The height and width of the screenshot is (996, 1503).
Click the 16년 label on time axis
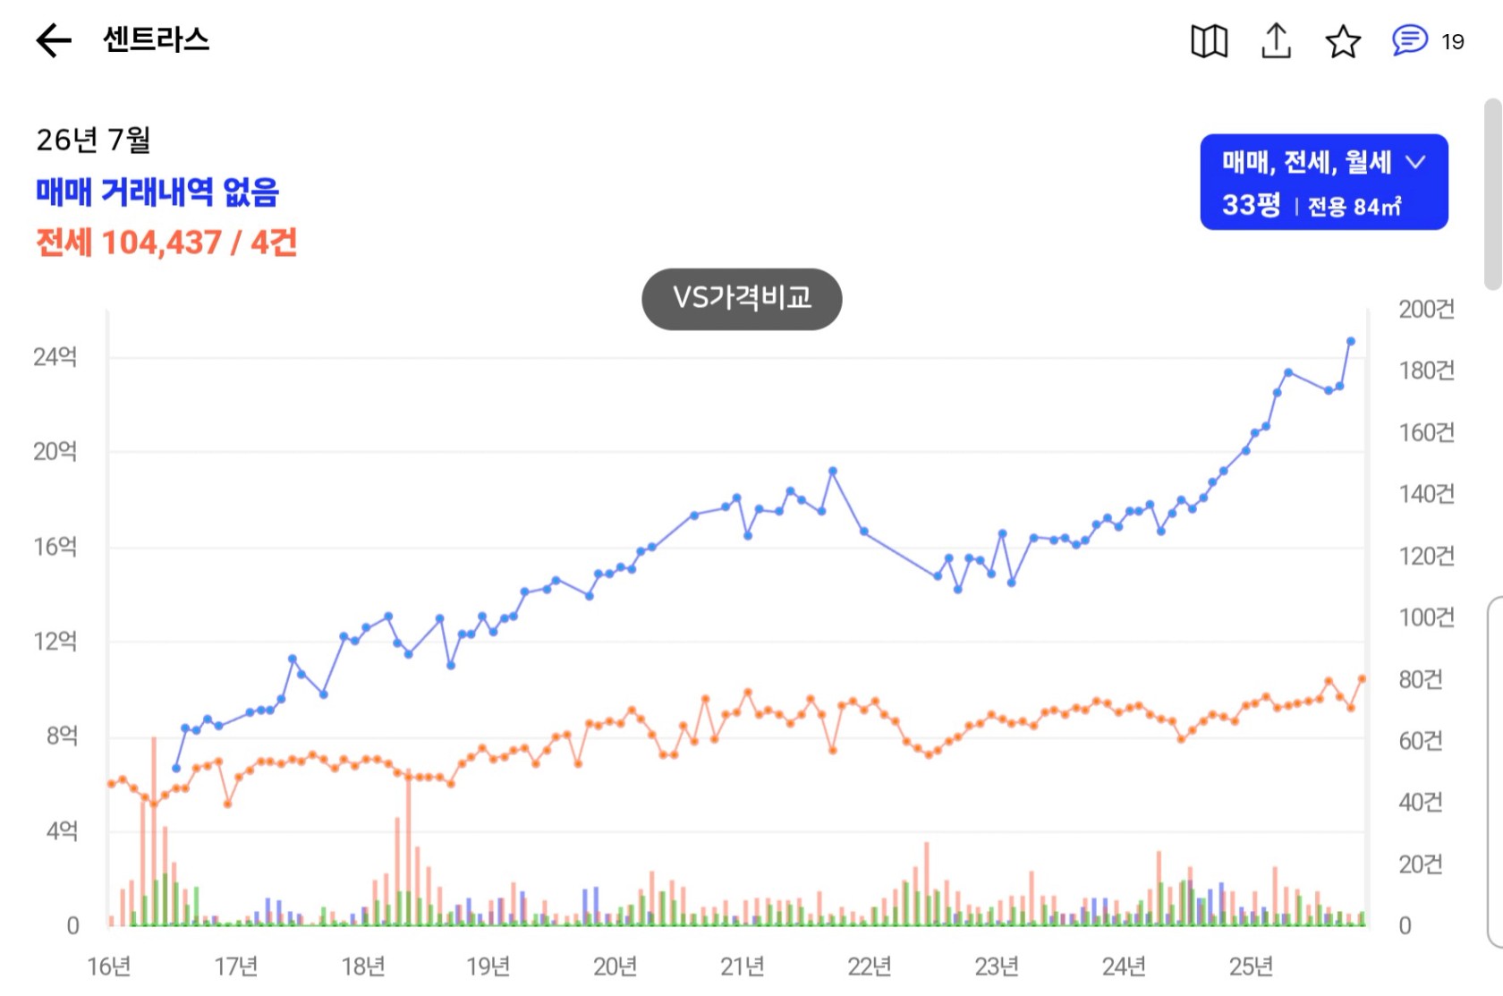click(109, 966)
